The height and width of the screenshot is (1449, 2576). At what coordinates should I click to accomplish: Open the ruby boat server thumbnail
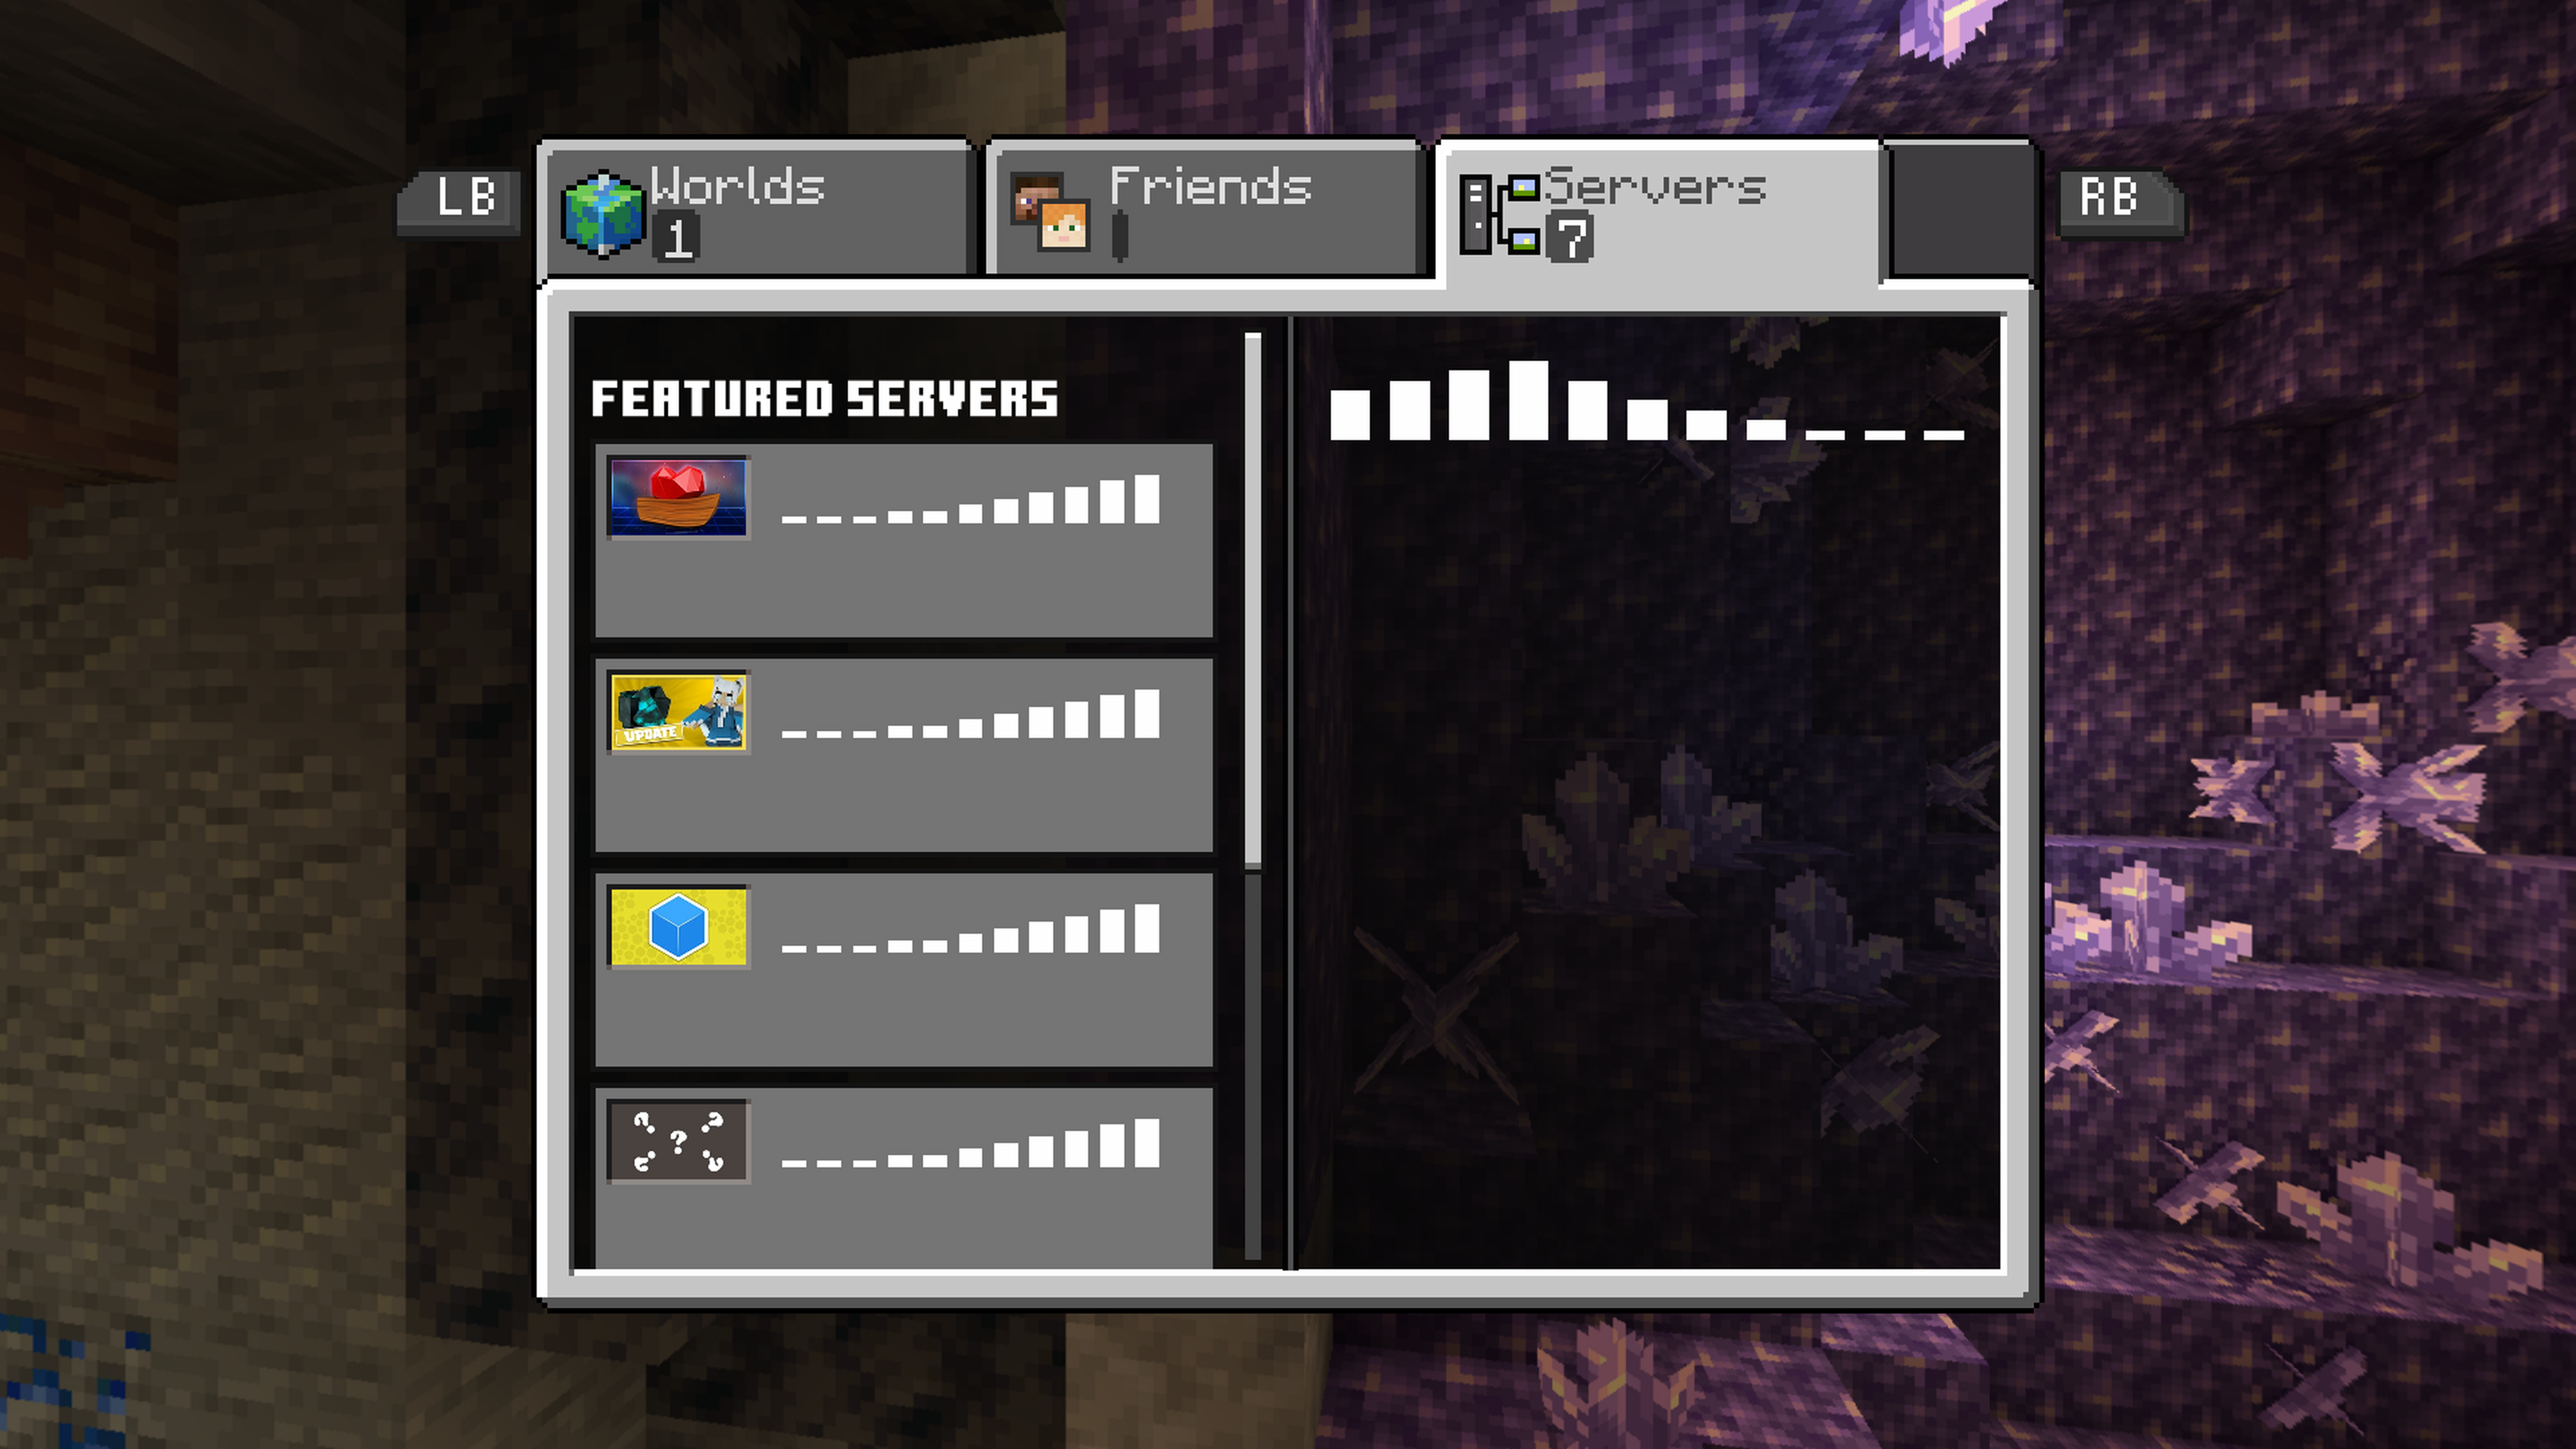pyautogui.click(x=678, y=497)
